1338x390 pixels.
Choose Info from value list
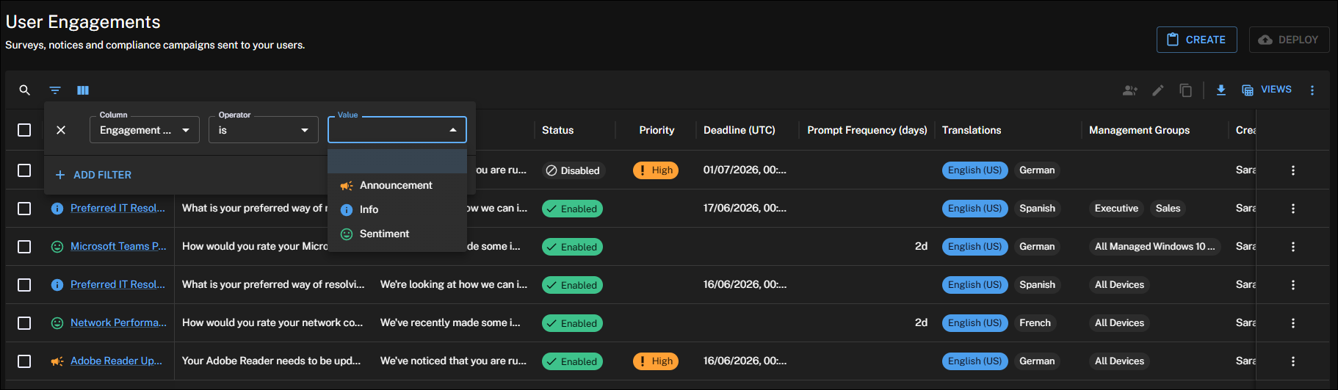click(397, 209)
